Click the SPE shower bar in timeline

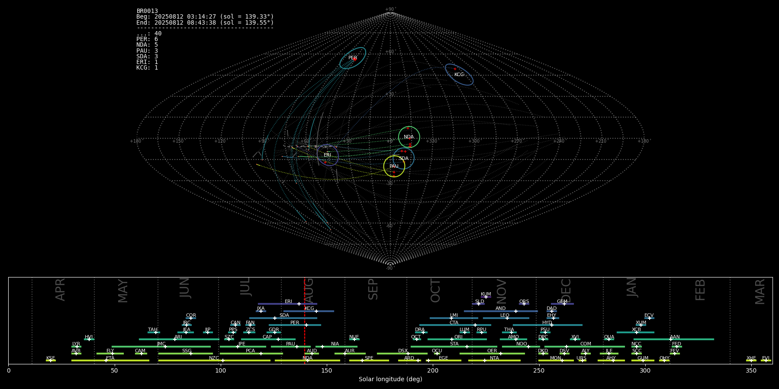pos(369,360)
